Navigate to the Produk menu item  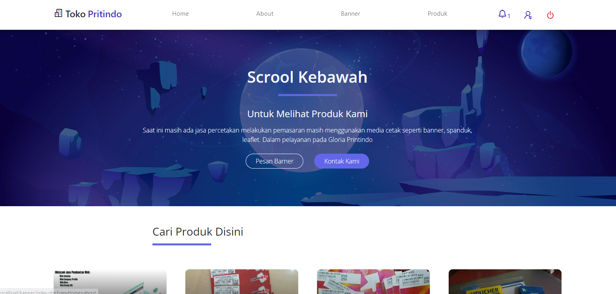[x=437, y=14]
